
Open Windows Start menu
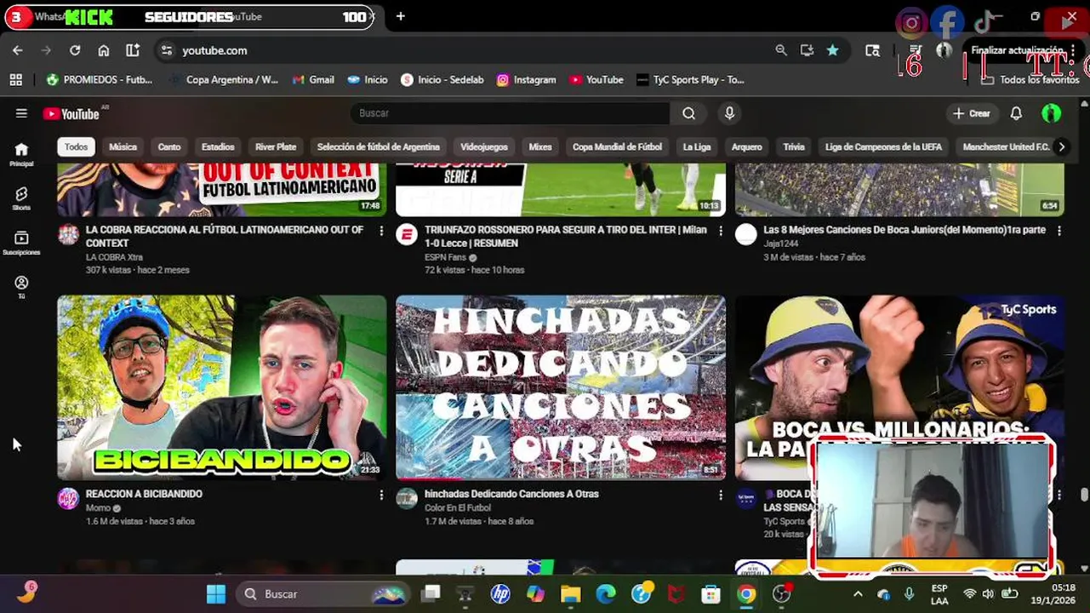point(216,593)
